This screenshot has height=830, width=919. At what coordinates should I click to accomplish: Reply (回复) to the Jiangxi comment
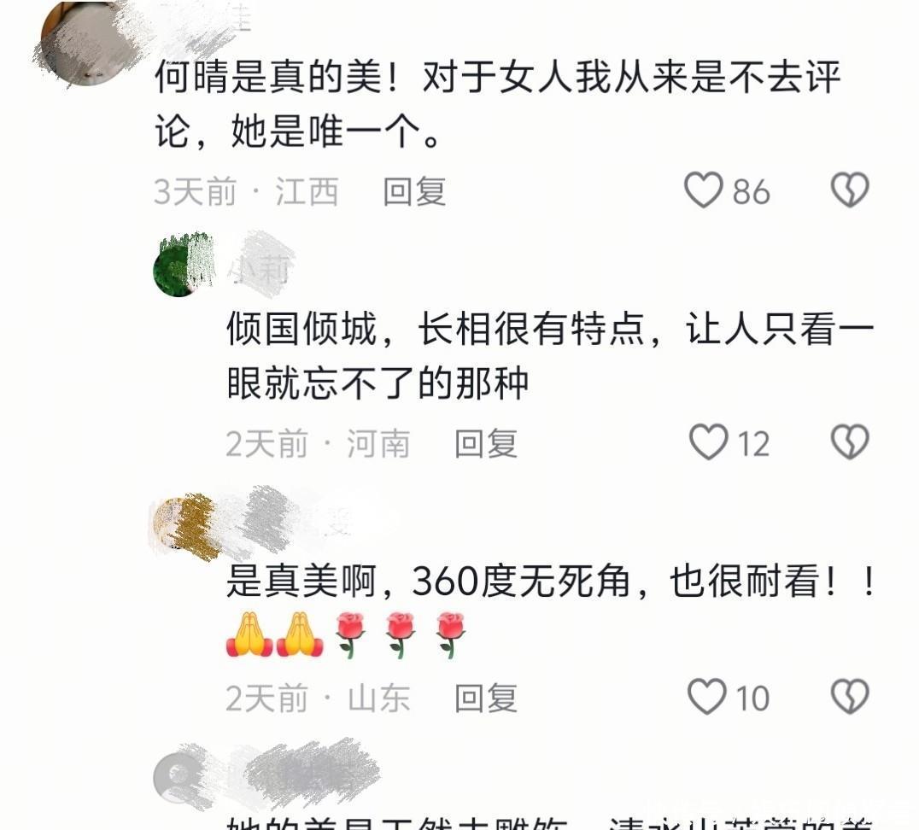coord(414,191)
